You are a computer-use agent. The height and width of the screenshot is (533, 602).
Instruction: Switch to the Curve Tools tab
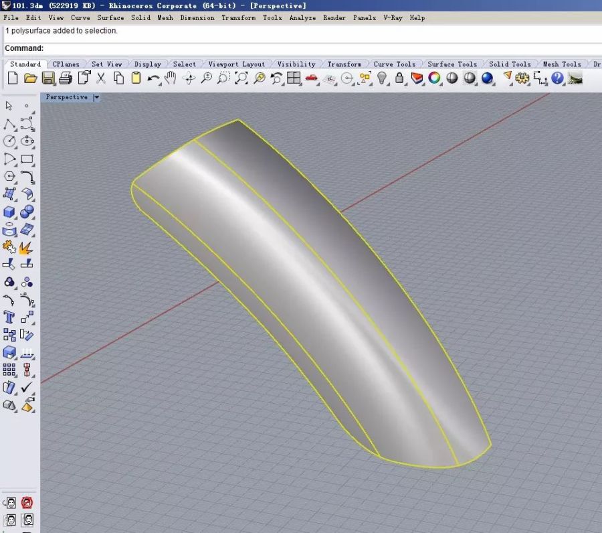pyautogui.click(x=394, y=64)
